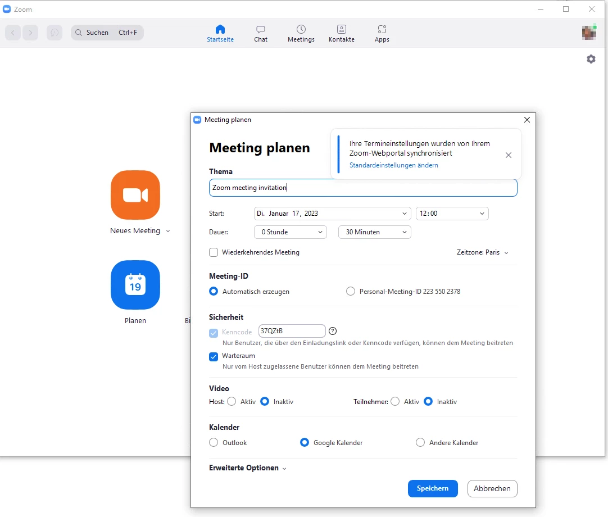Screen dimensions: 608x517
Task: Switch to the Chat tab
Action: (261, 33)
